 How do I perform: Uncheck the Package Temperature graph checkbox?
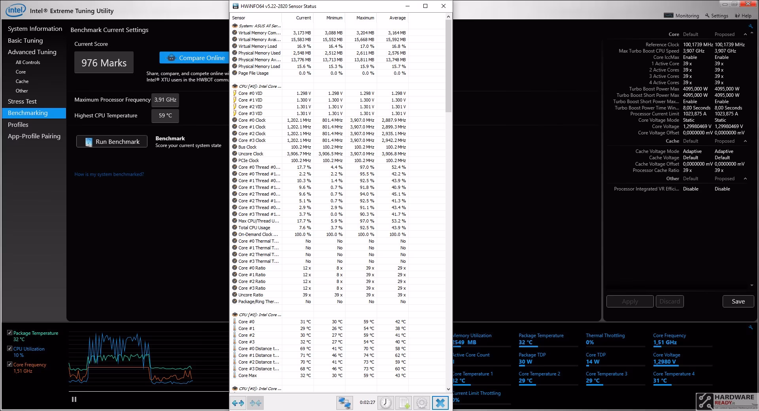tap(9, 333)
